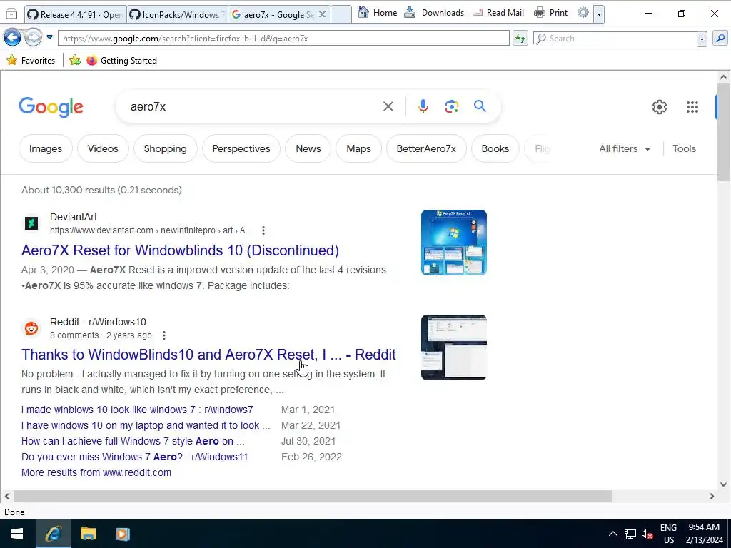Open Google quick settings gear
Screen dimensions: 731x548
click(x=659, y=107)
